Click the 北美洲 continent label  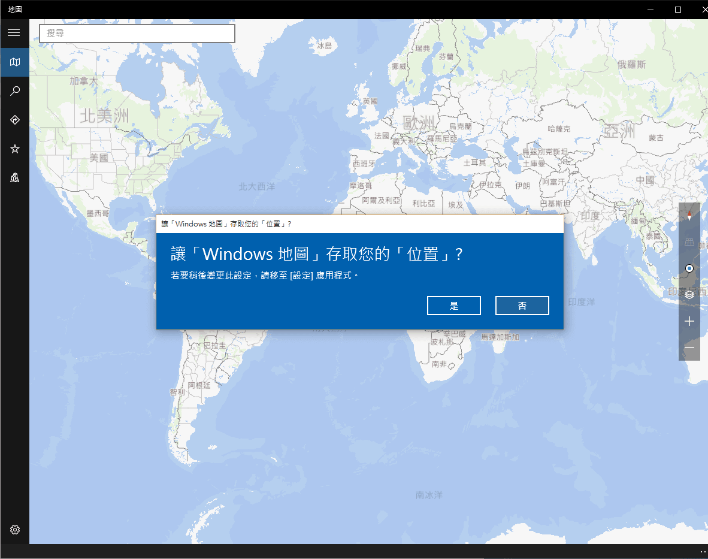click(x=104, y=116)
